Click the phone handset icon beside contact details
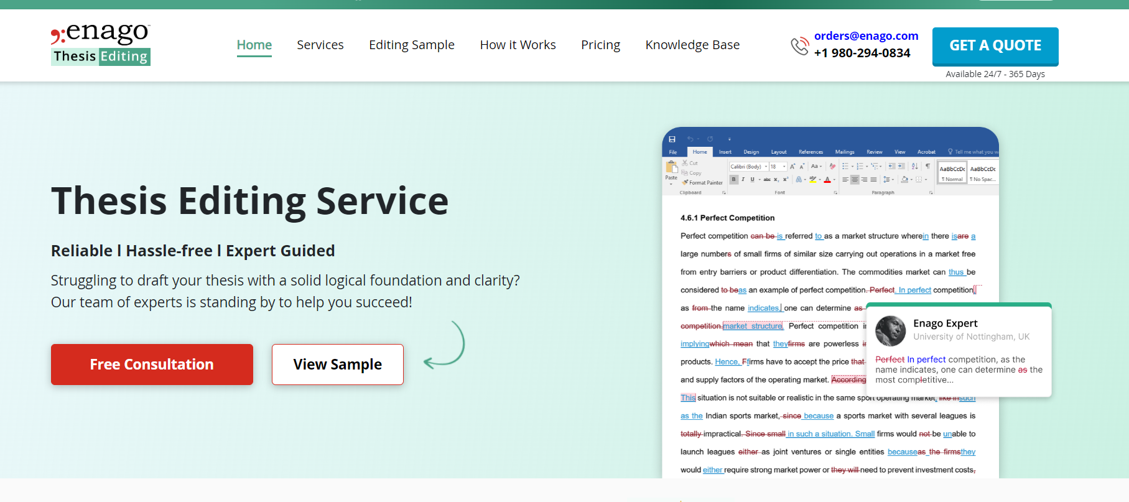 799,46
